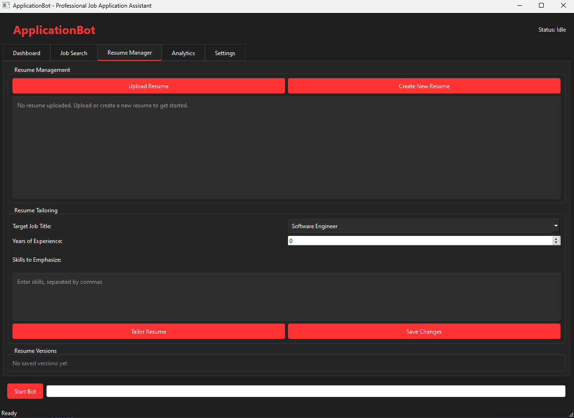Switch to the Dashboard tab

pos(27,53)
